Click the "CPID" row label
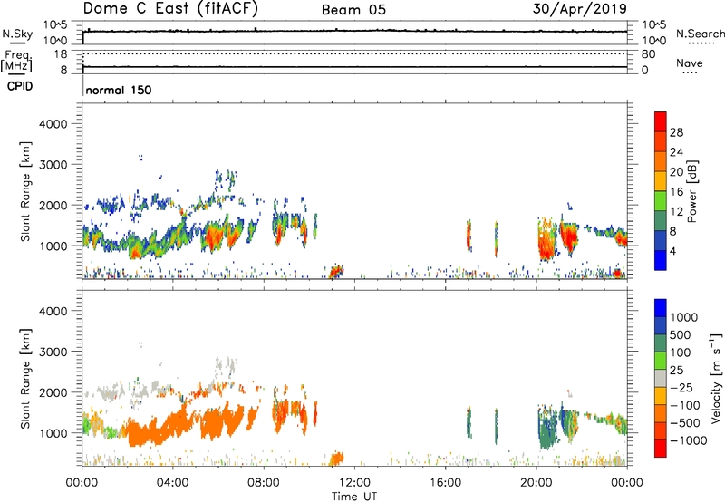725x502 pixels. [20, 86]
